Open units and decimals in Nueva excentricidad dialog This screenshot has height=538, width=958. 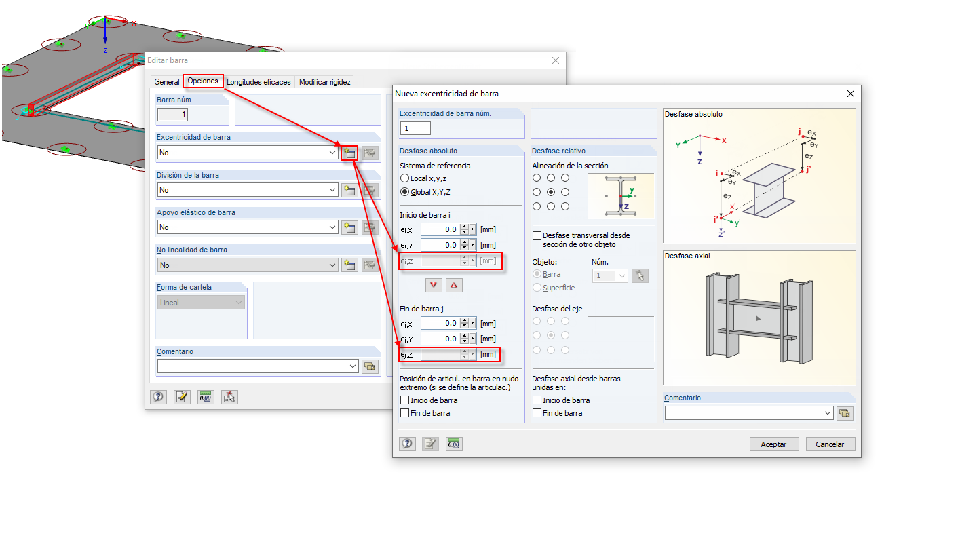tap(454, 444)
